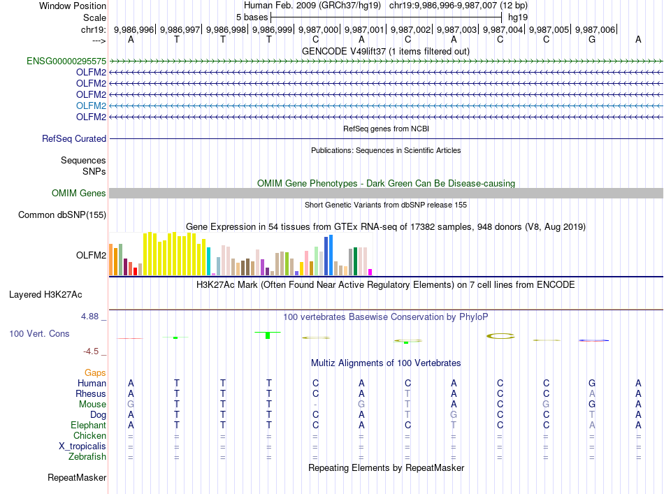Screen dimensions: 664x494
Task: Select the Zebrafish alignment row label
Action: pos(87,457)
